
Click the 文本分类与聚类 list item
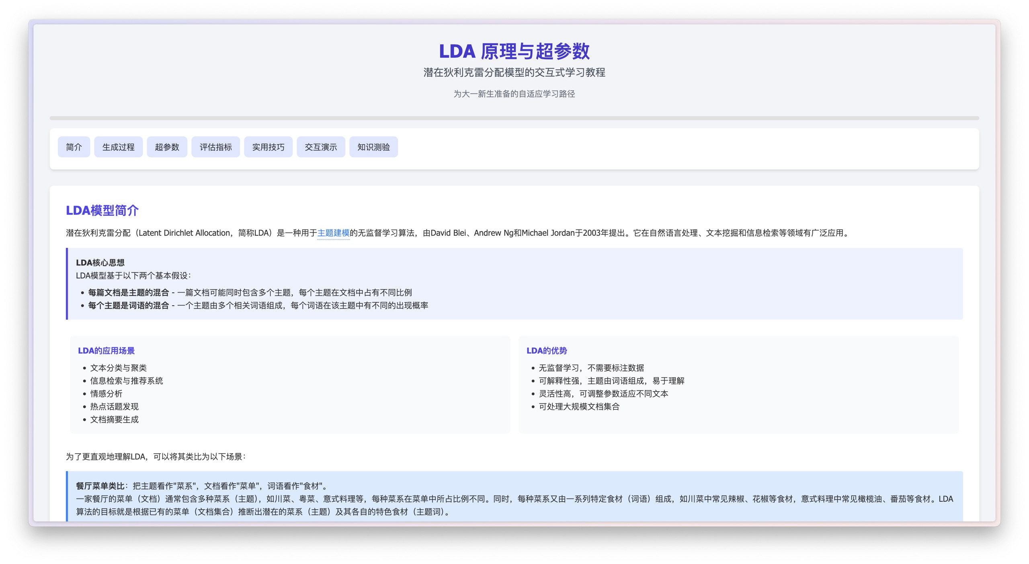click(x=118, y=368)
